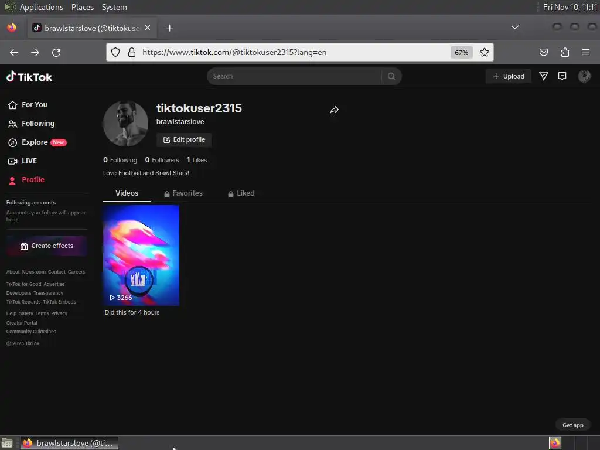Viewport: 600px width, 450px height.
Task: Open the TikTok for Good link
Action: 23,284
